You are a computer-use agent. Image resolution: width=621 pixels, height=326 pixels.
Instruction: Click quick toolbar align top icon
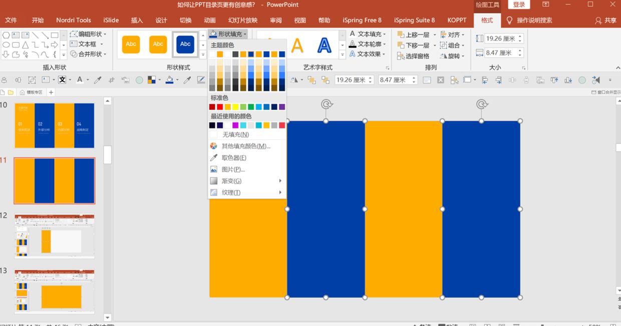click(554, 80)
